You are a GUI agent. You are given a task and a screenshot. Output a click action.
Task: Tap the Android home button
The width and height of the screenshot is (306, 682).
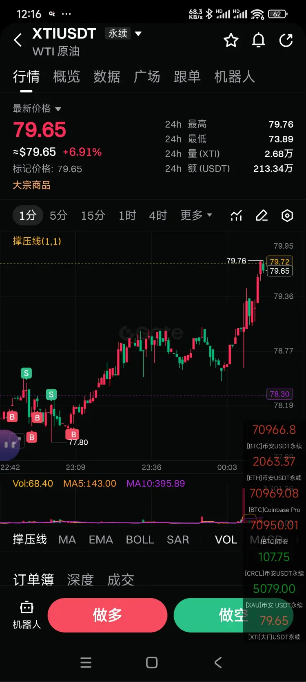tap(152, 662)
